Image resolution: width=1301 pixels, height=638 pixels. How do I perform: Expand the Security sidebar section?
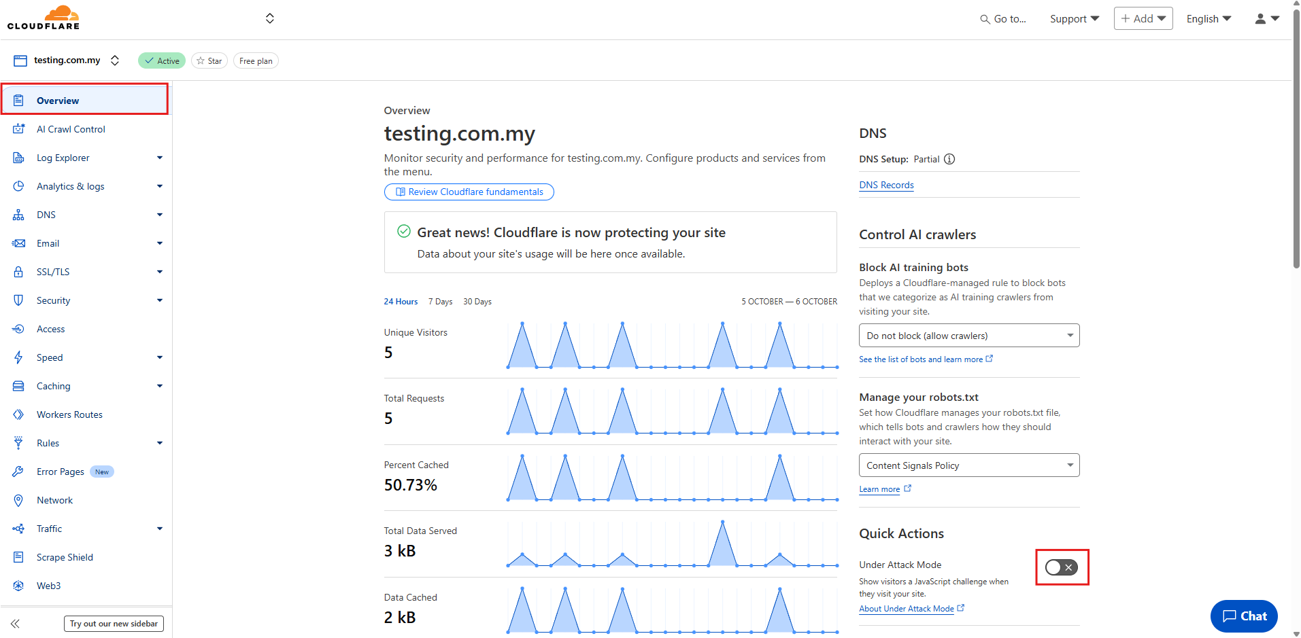click(x=160, y=300)
